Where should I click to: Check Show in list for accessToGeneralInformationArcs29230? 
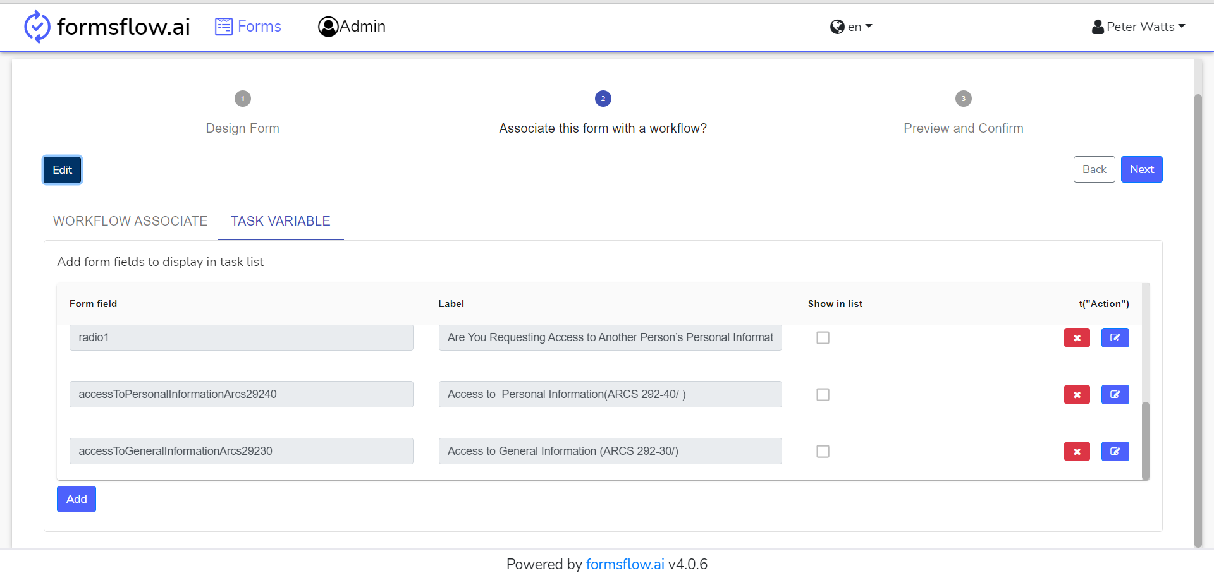click(823, 452)
